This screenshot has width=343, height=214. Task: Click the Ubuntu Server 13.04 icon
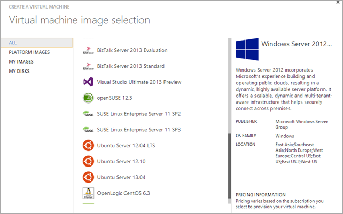click(89, 177)
